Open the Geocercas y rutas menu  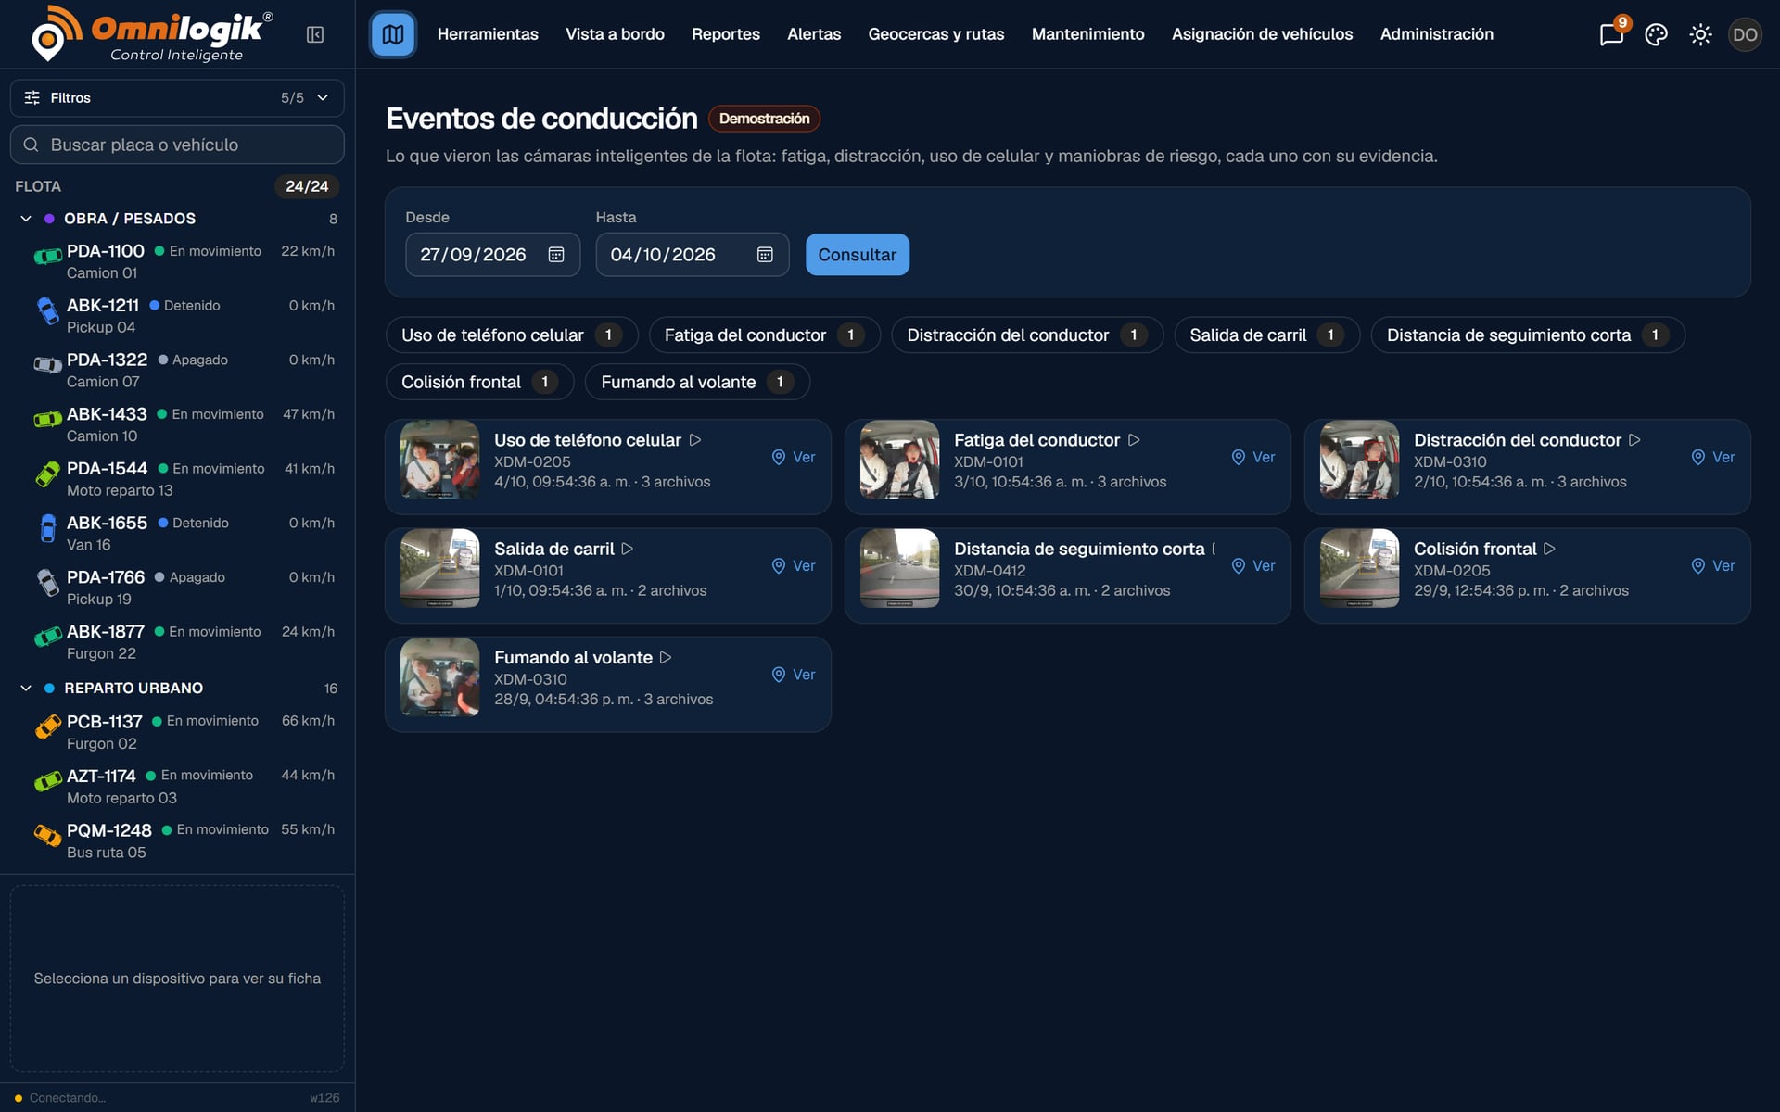(x=936, y=34)
